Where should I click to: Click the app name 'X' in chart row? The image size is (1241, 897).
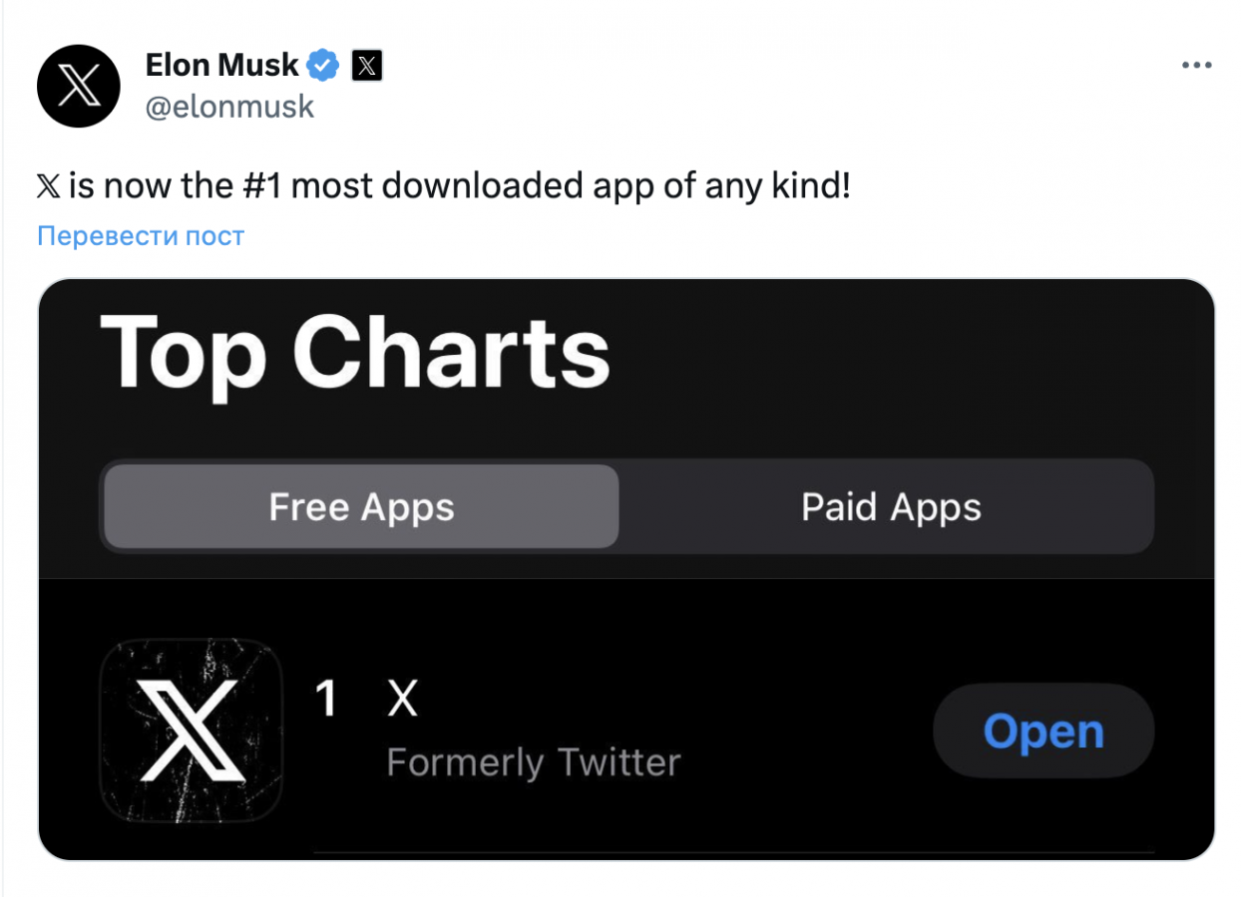[402, 700]
